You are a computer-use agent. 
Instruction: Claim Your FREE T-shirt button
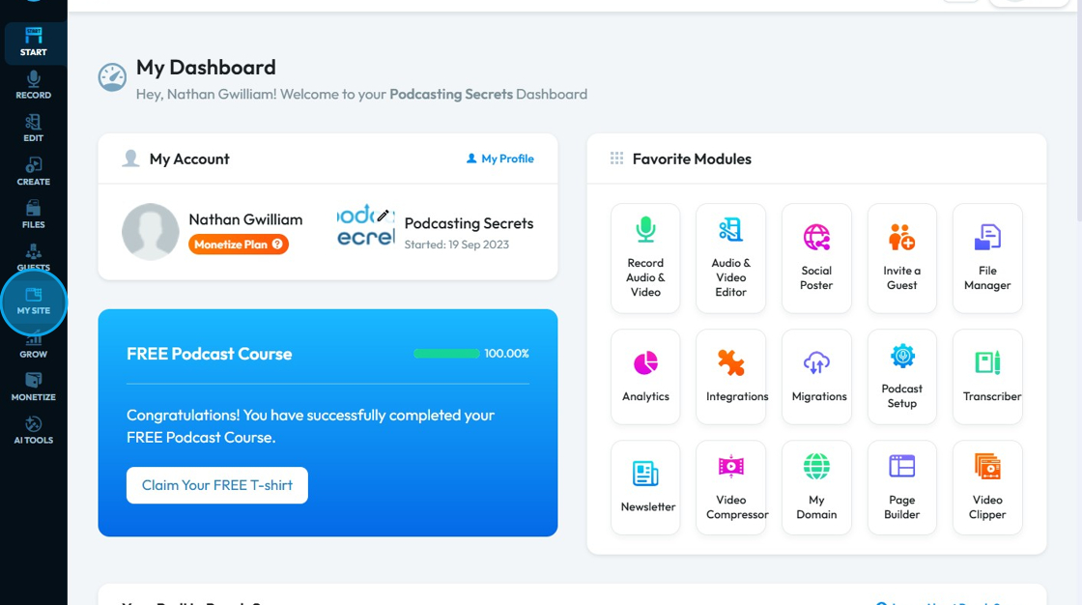click(x=217, y=485)
